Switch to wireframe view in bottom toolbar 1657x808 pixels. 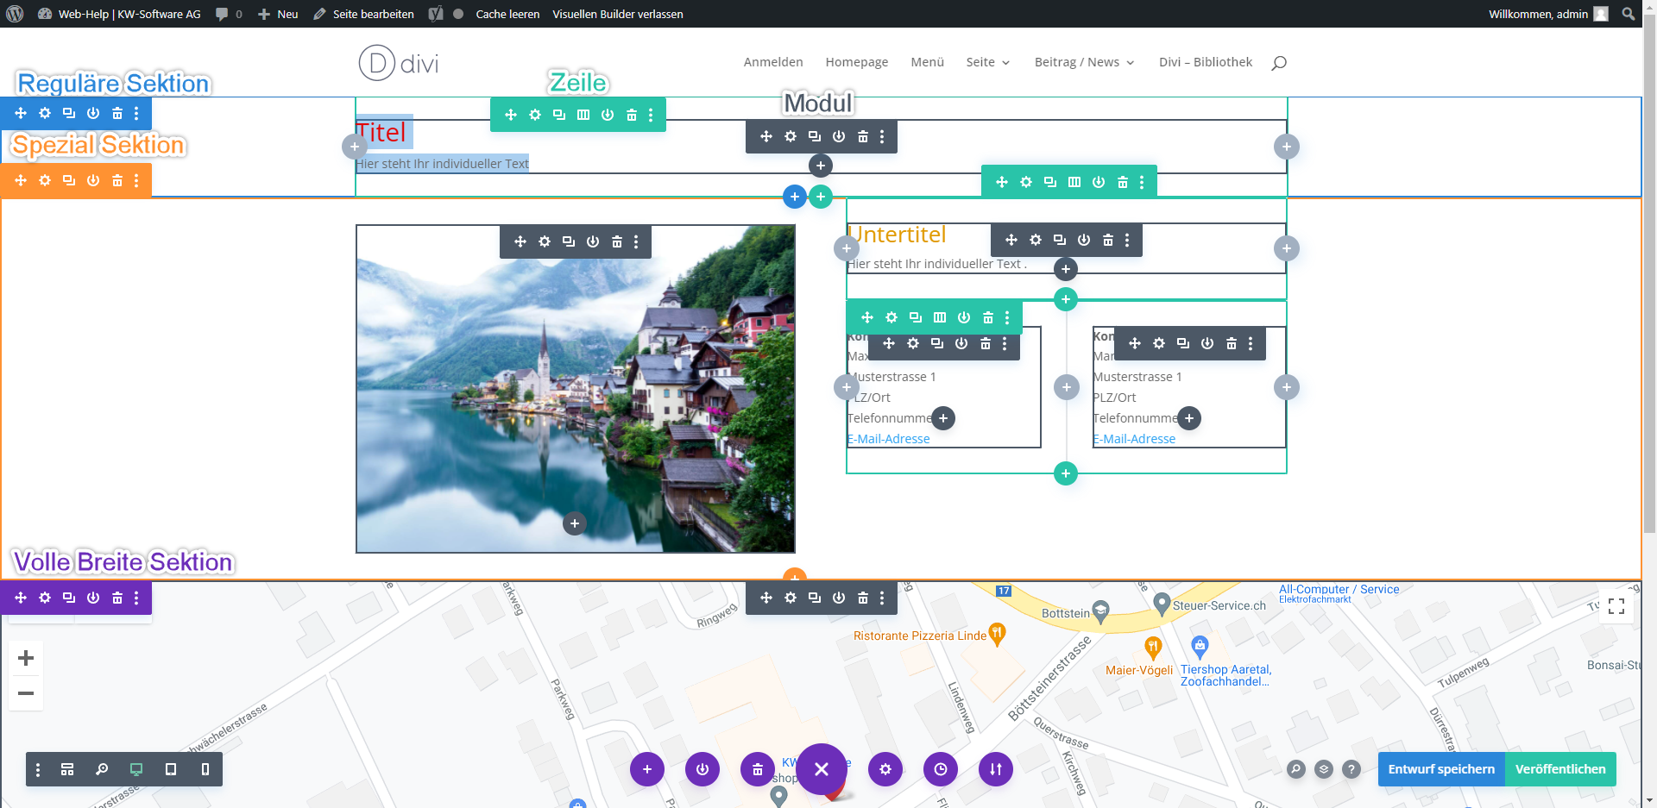[67, 769]
